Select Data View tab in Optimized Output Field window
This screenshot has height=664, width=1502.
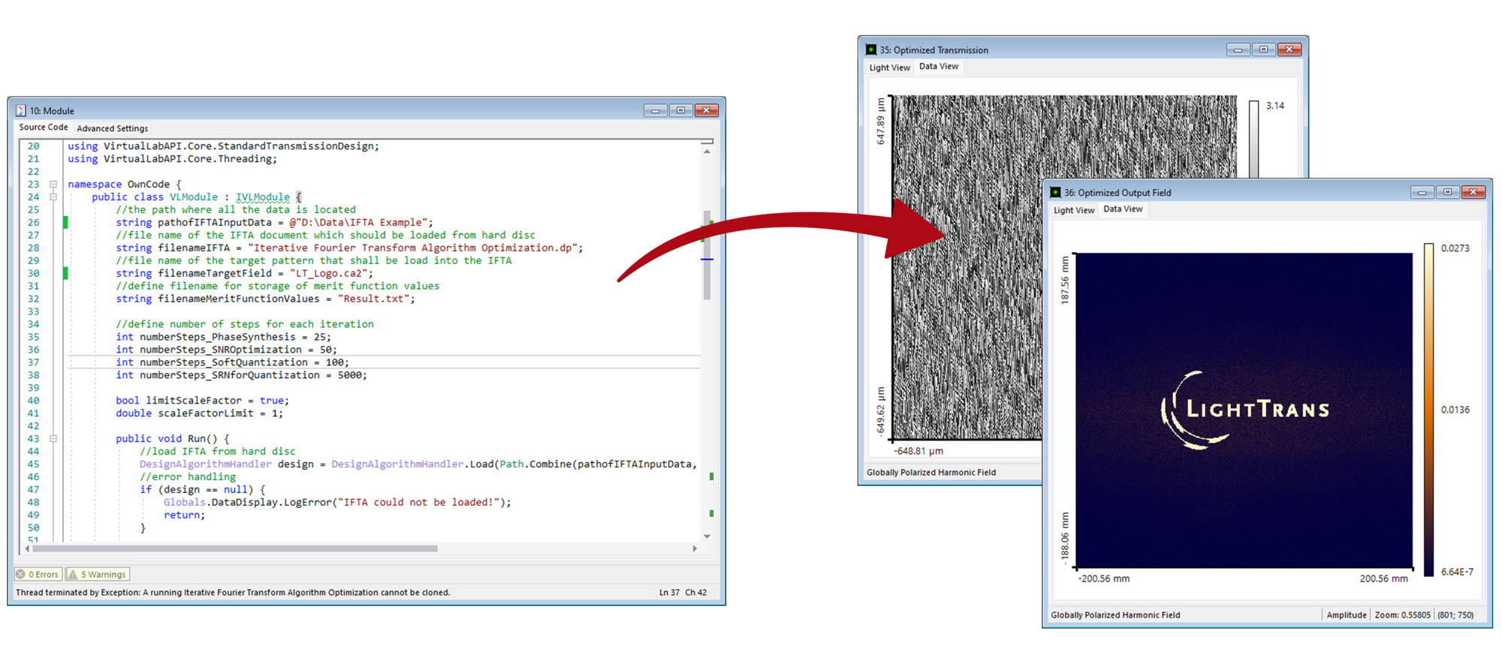click(1123, 209)
